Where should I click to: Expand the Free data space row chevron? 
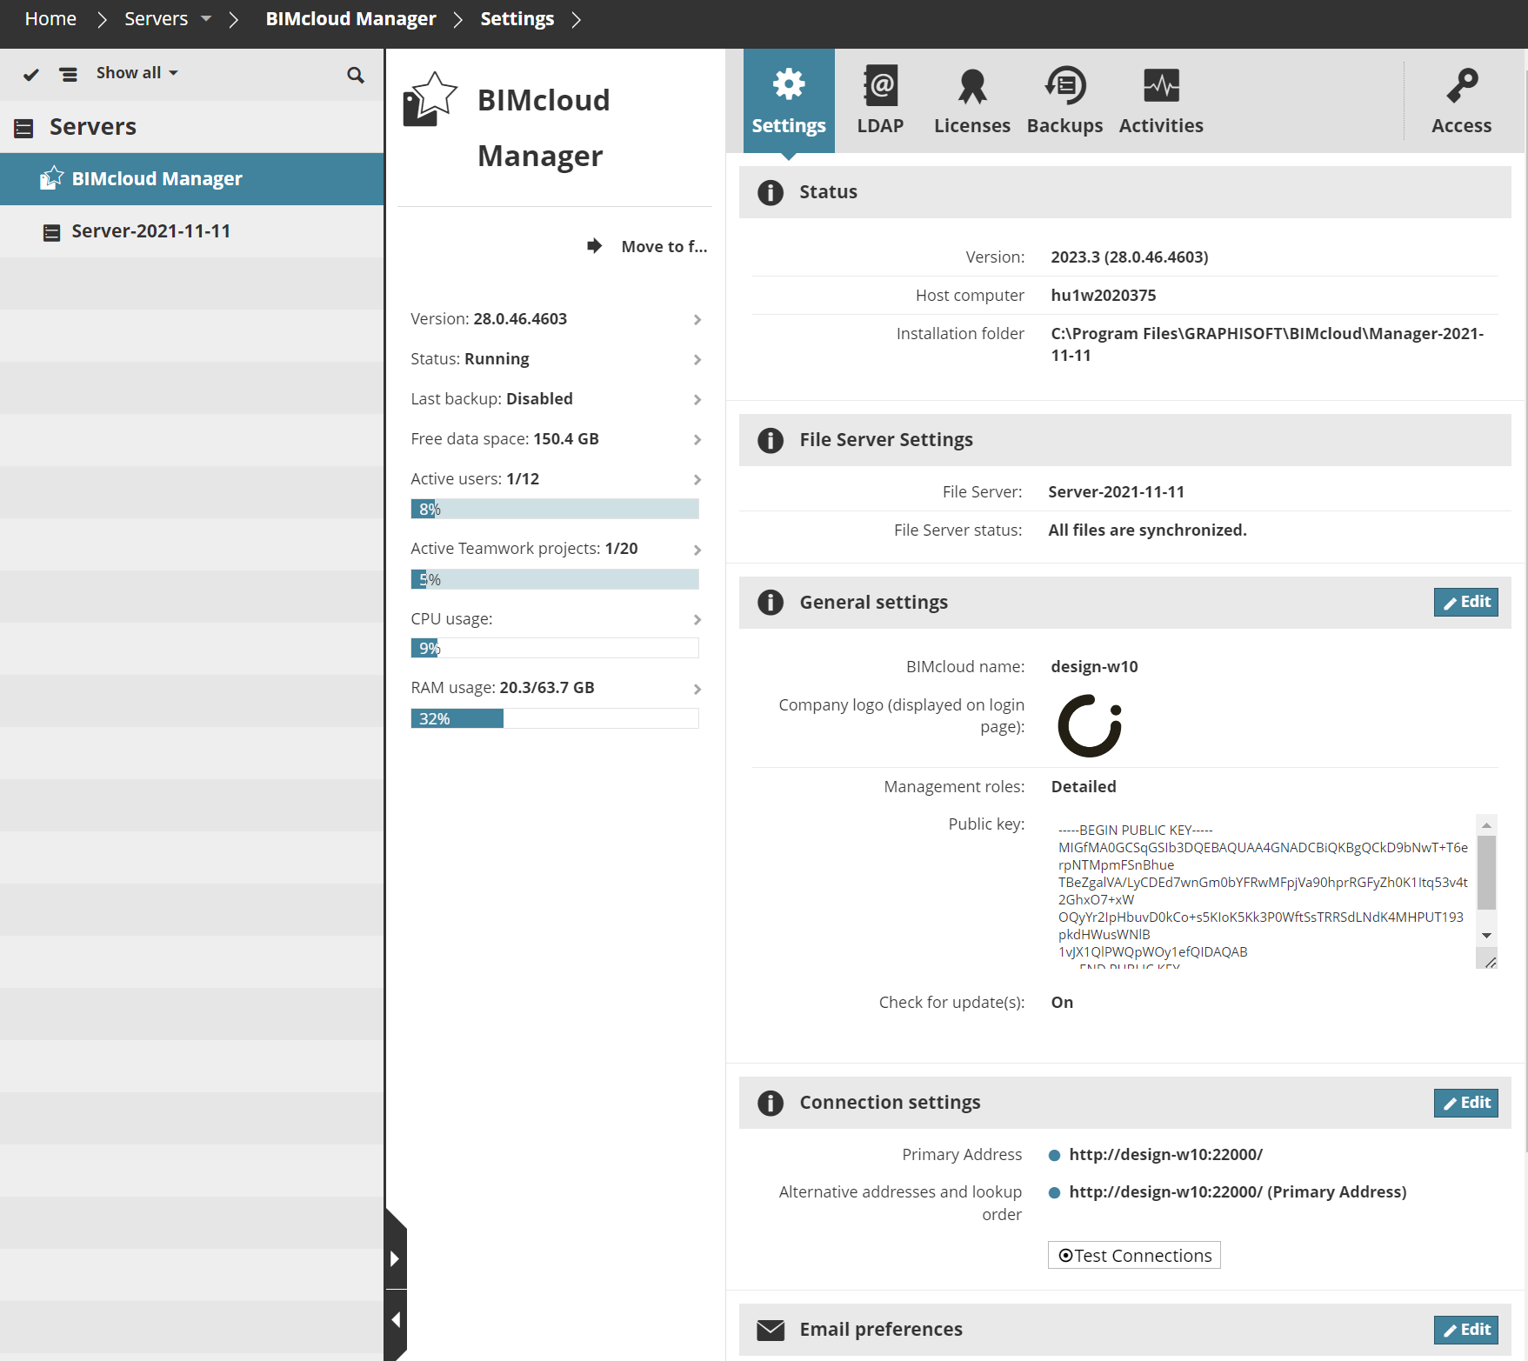pos(697,440)
